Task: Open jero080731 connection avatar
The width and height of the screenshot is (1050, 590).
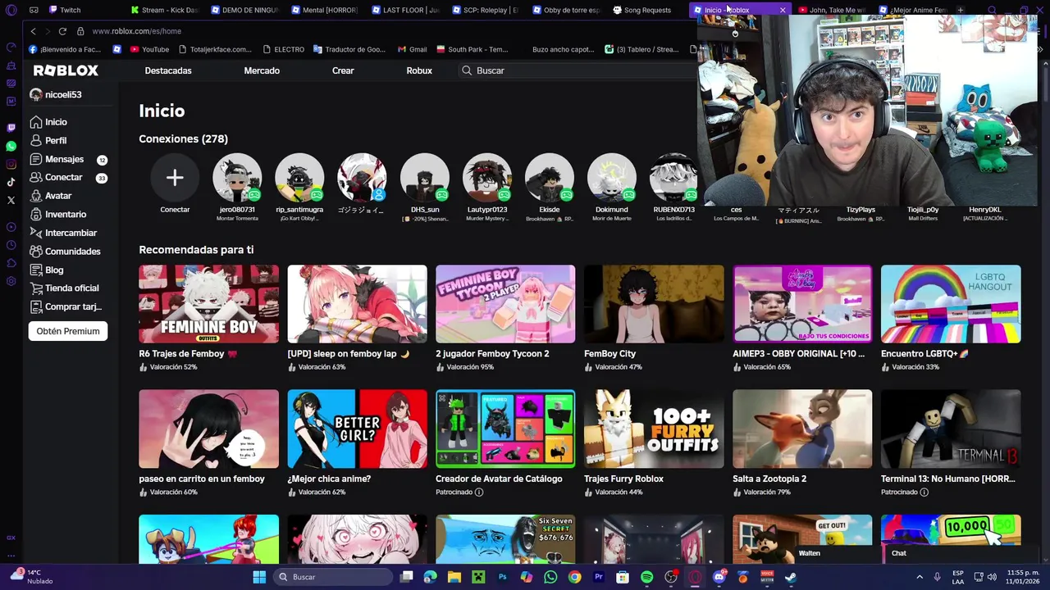Action: pyautogui.click(x=237, y=178)
